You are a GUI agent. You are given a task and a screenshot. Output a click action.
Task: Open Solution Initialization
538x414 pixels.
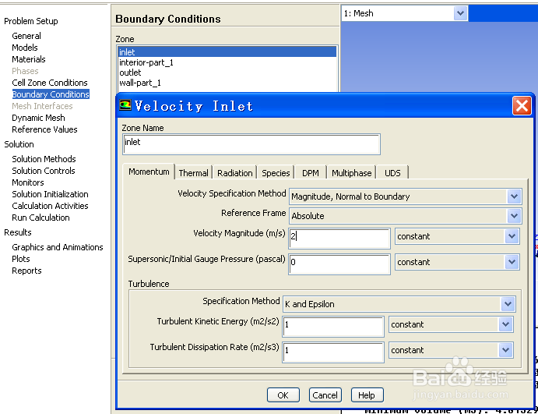coord(50,194)
